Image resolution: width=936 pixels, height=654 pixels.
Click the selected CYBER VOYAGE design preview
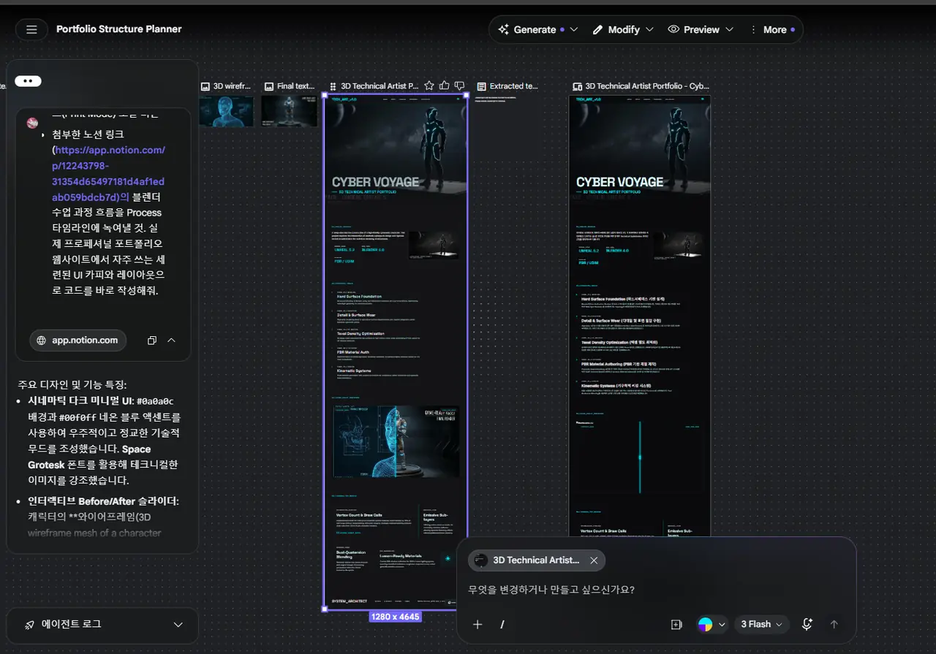396,351
